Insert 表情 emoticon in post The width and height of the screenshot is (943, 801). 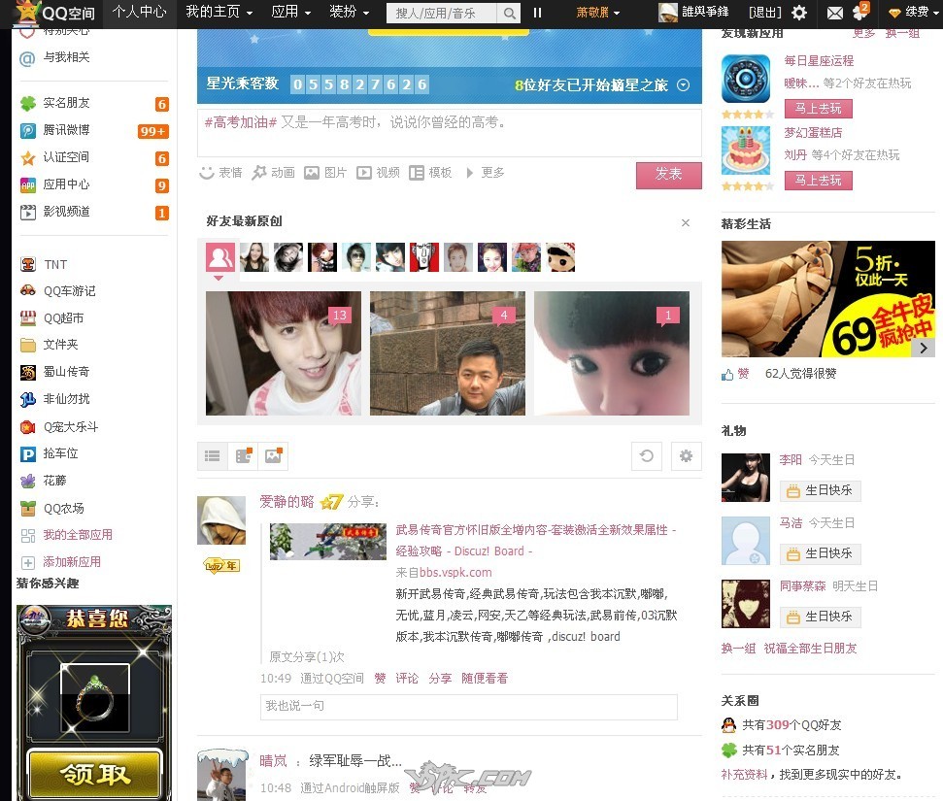(x=220, y=173)
